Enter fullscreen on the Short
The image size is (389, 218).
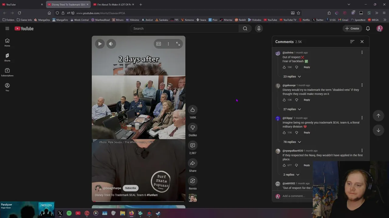coord(178,44)
